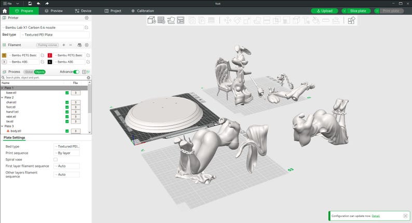Screen dimensions: 412x223
Task: Open the Flushing volumes button
Action: click(x=48, y=45)
